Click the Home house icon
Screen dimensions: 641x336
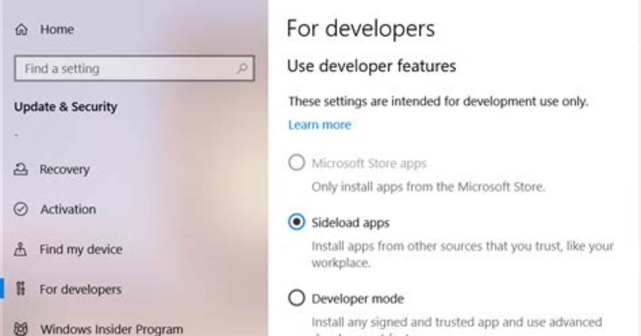click(21, 29)
